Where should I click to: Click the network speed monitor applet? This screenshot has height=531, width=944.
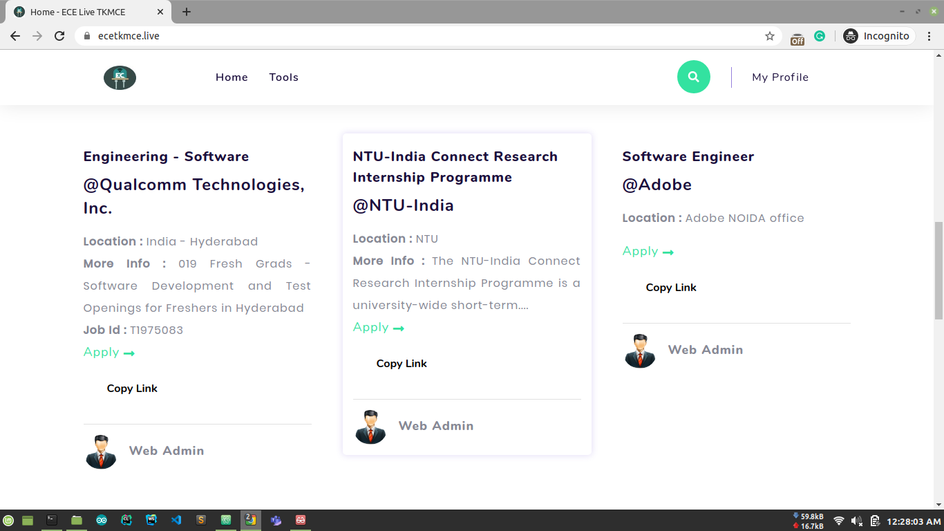pyautogui.click(x=809, y=521)
